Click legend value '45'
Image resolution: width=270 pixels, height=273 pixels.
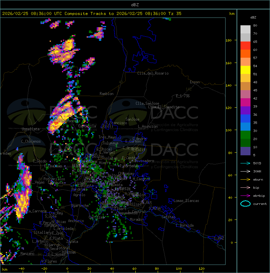[255, 90]
